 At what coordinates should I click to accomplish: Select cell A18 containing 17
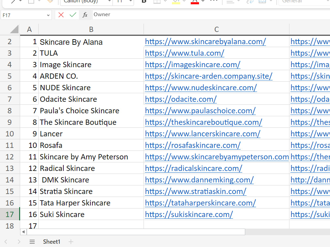click(29, 225)
